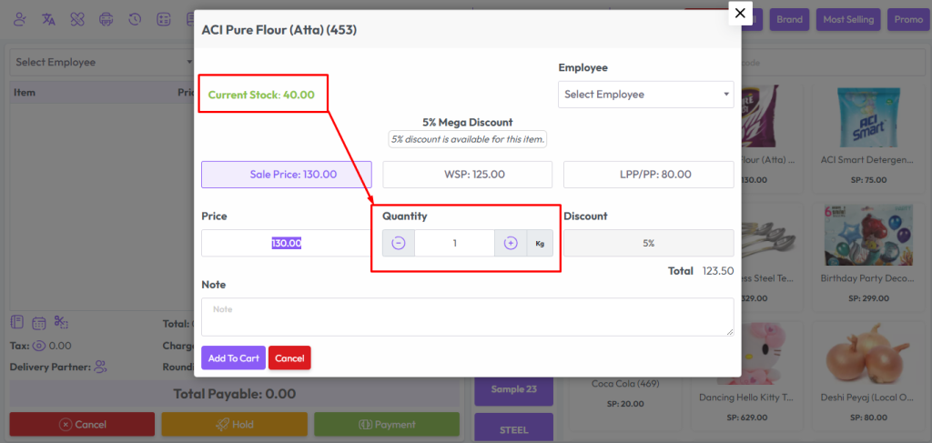Click the Hold button in POS

234,425
